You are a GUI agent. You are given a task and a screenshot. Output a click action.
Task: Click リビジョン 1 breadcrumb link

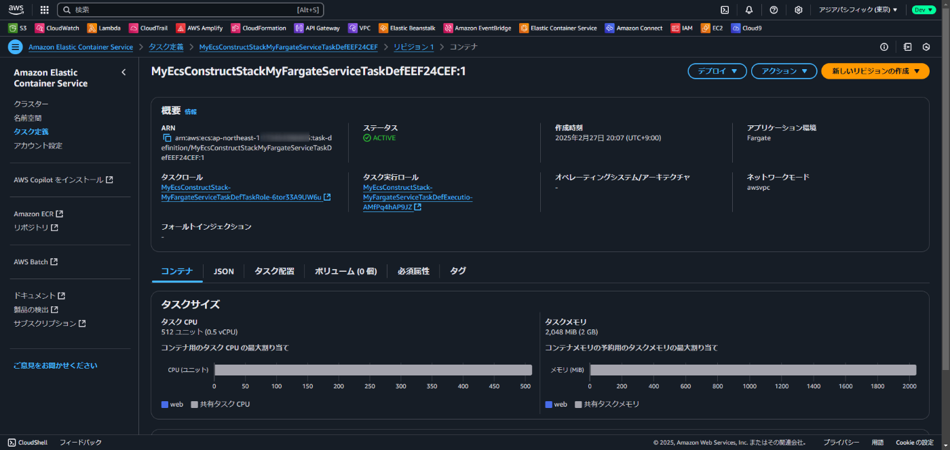pyautogui.click(x=413, y=47)
